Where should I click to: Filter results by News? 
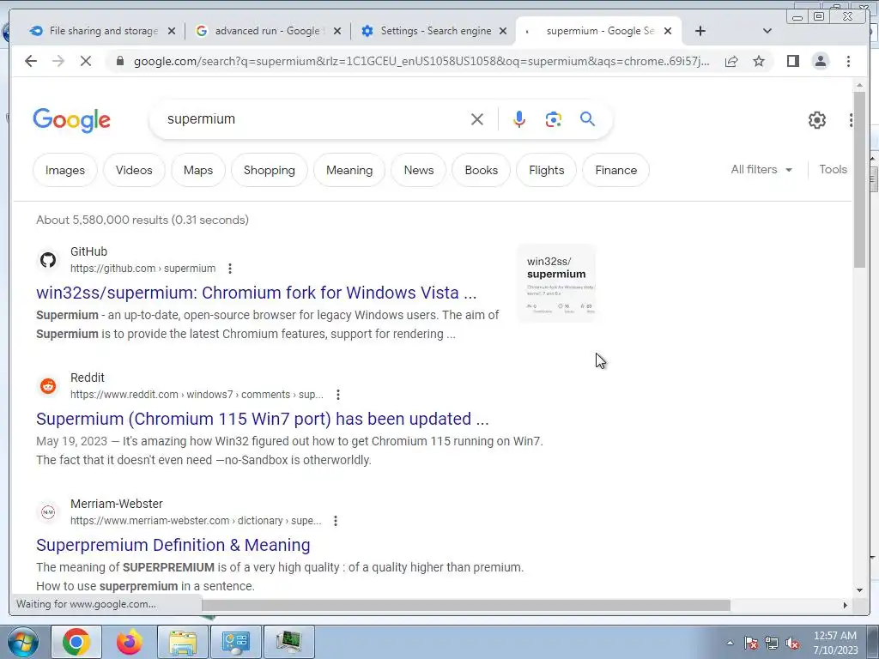[x=419, y=170]
